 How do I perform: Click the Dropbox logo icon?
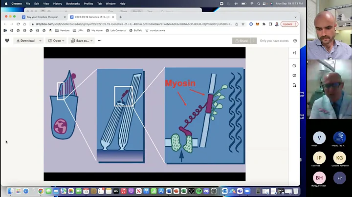pyautogui.click(x=7, y=40)
